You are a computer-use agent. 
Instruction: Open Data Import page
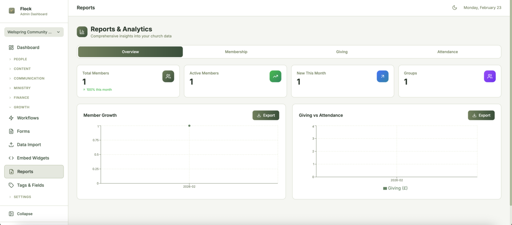point(34,145)
